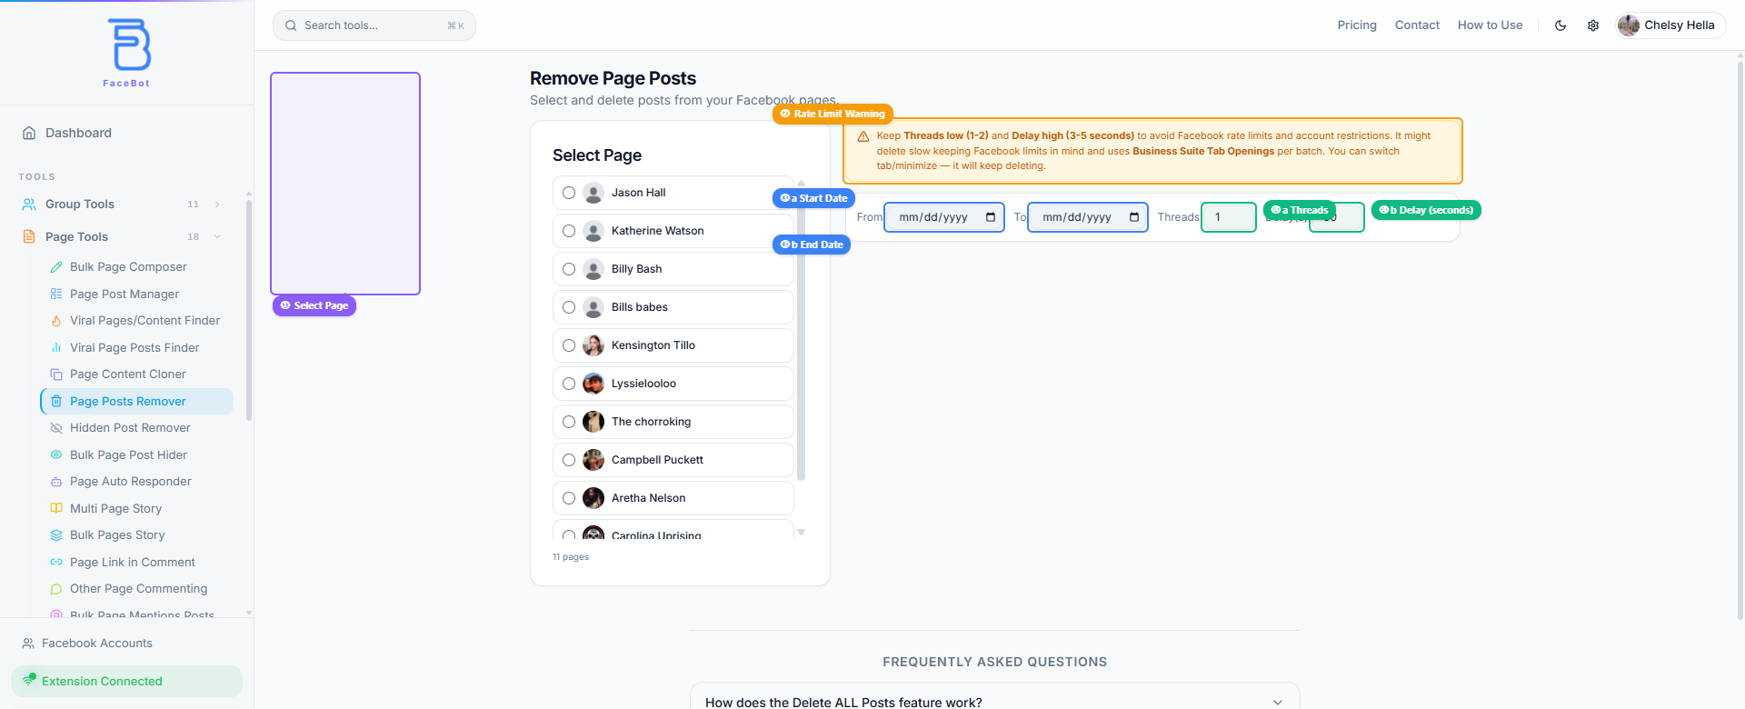1745x709 pixels.
Task: Open How to Use page
Action: 1490,25
